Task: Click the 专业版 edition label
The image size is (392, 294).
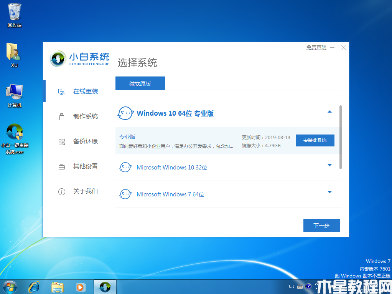Action: 127,137
